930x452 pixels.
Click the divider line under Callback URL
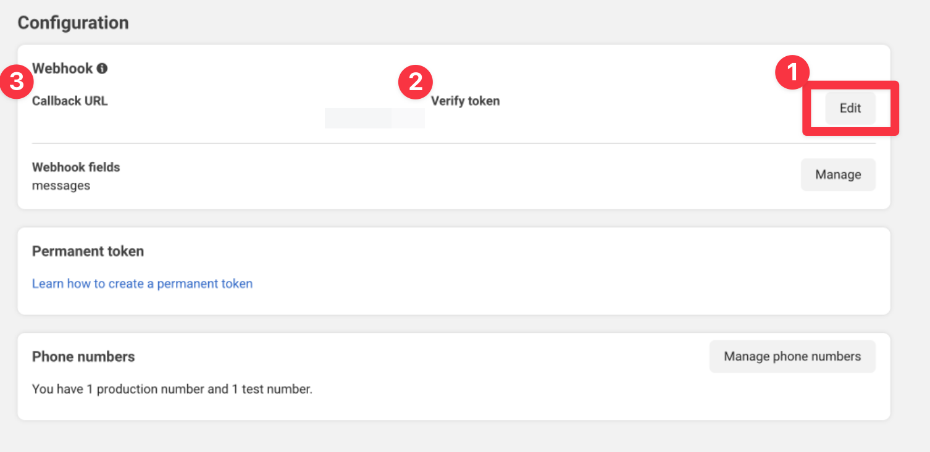click(x=454, y=143)
